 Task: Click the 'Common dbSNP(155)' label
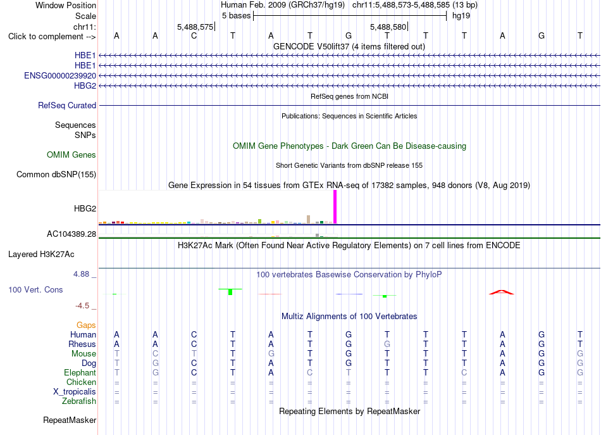click(56, 175)
